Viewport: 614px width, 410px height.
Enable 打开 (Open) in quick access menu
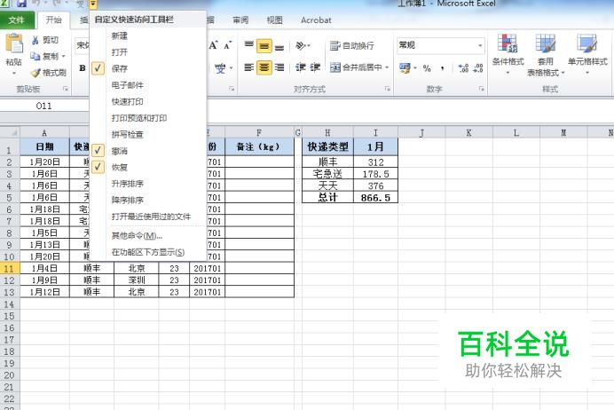148,52
